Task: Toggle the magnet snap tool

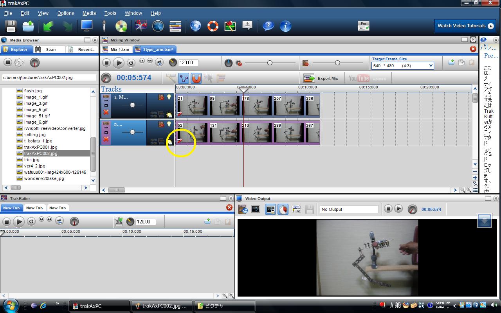Action: pyautogui.click(x=196, y=78)
